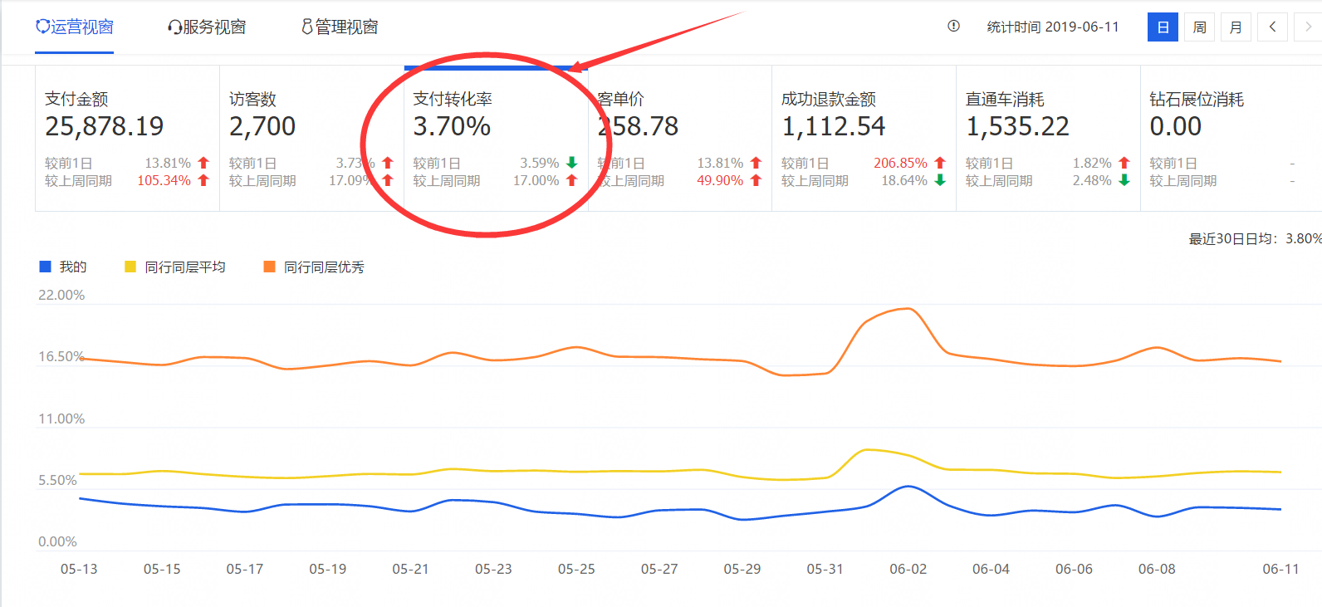Switch to 服务视窗 tab
This screenshot has height=607, width=1322.
(207, 27)
